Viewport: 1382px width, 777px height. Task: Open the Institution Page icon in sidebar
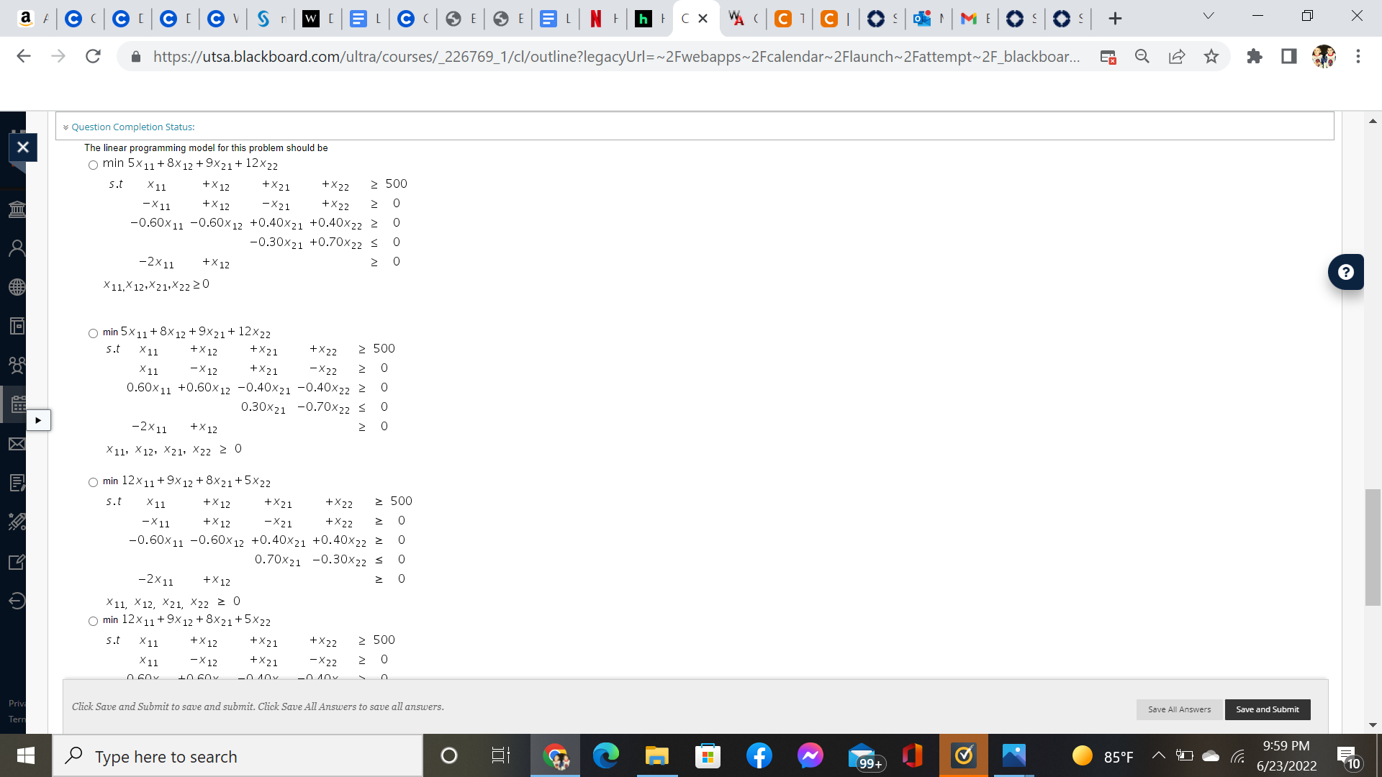point(17,209)
